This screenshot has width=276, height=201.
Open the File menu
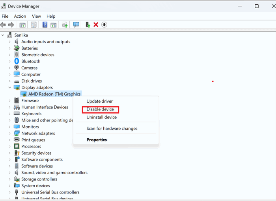pyautogui.click(x=5, y=16)
